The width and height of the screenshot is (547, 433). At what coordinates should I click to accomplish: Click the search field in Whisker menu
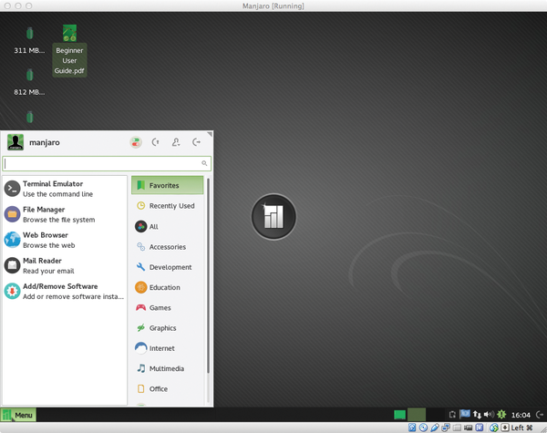[x=107, y=163]
